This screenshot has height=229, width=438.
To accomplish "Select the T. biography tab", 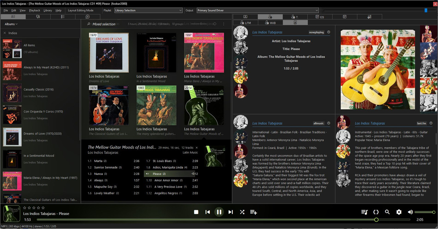I will [x=295, y=16].
